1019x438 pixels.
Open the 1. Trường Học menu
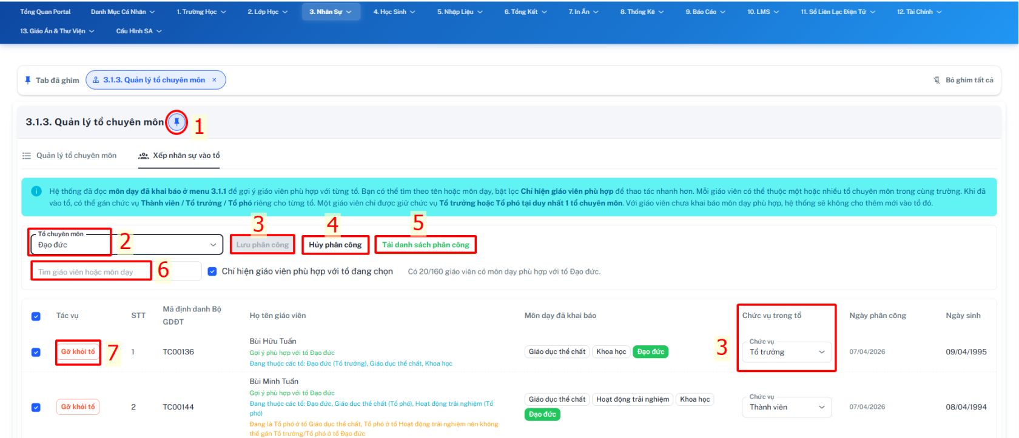pyautogui.click(x=201, y=12)
